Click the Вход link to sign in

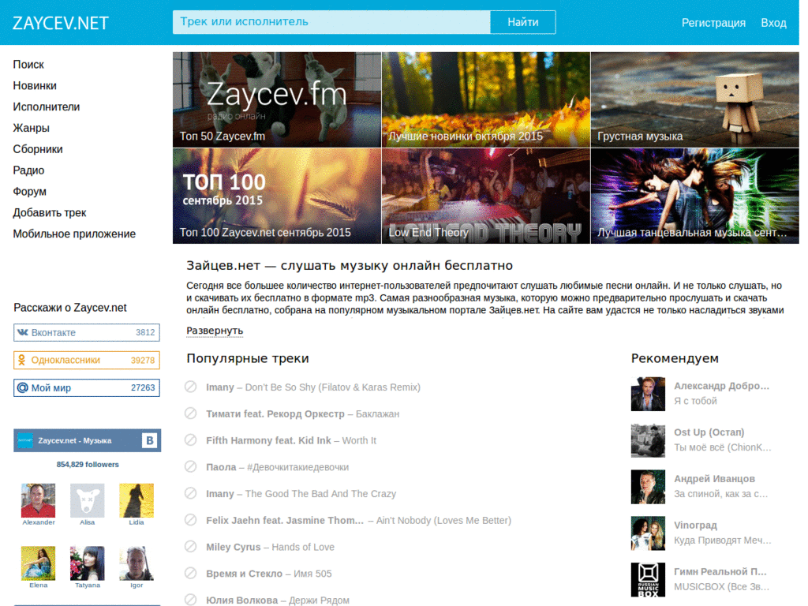pos(773,23)
